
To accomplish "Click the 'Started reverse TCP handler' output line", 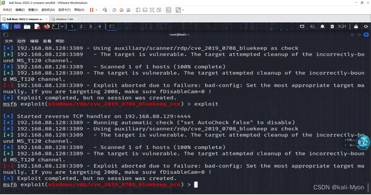I will click(97, 116).
